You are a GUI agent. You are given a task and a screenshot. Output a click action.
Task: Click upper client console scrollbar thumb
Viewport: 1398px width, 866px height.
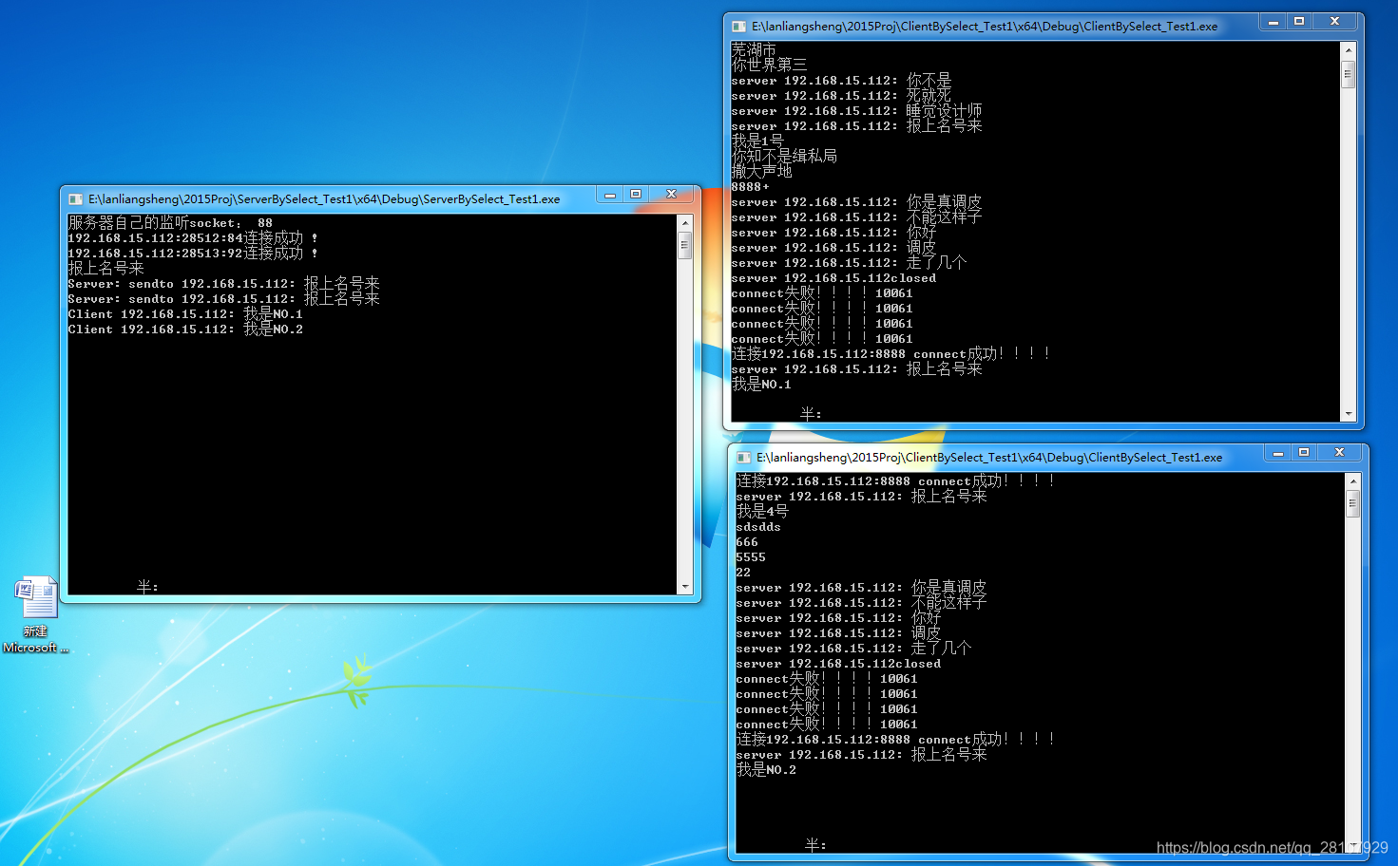coord(1348,73)
